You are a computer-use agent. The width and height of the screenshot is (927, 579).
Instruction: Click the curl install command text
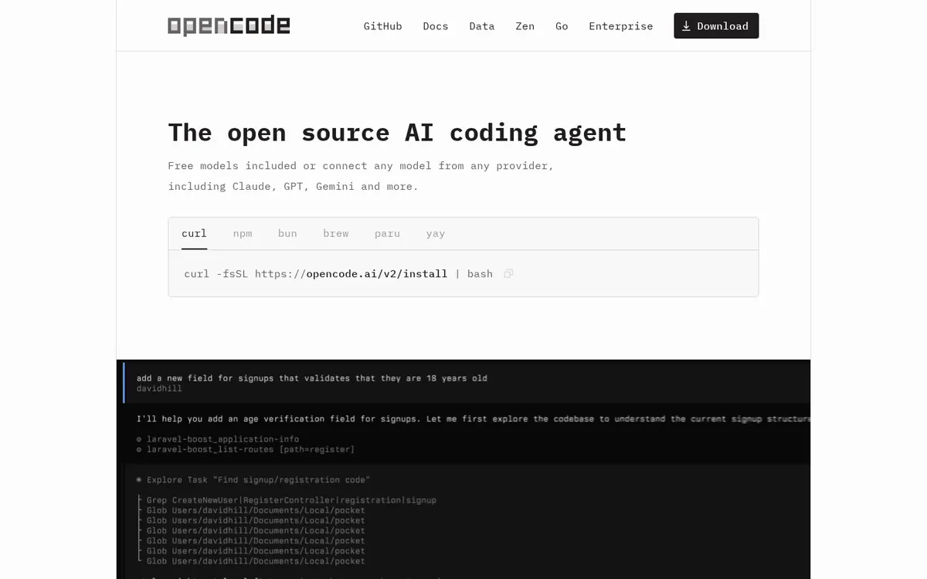(x=338, y=273)
